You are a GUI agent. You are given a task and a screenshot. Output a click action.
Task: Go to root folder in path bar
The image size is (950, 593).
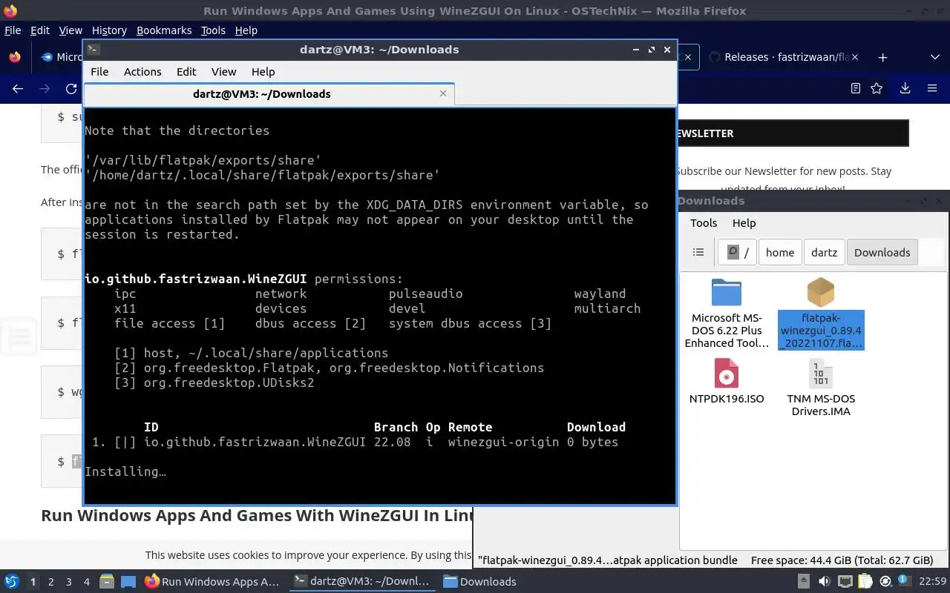point(737,252)
